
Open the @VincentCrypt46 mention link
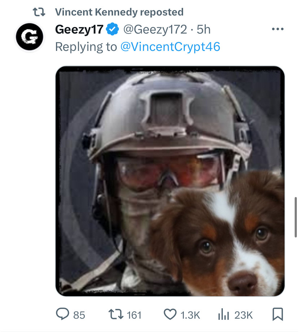pos(170,47)
